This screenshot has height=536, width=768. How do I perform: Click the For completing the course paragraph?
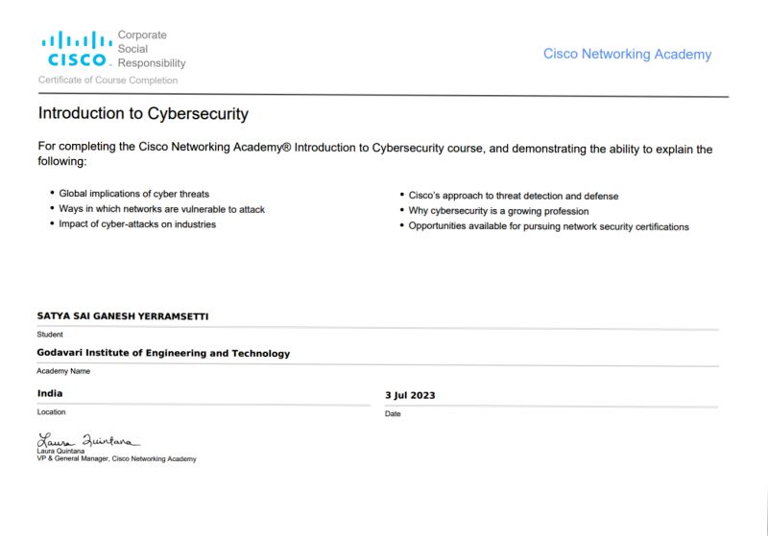click(x=375, y=154)
